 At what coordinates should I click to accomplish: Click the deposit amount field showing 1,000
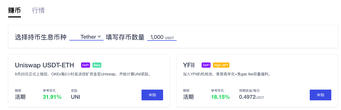click(162, 37)
